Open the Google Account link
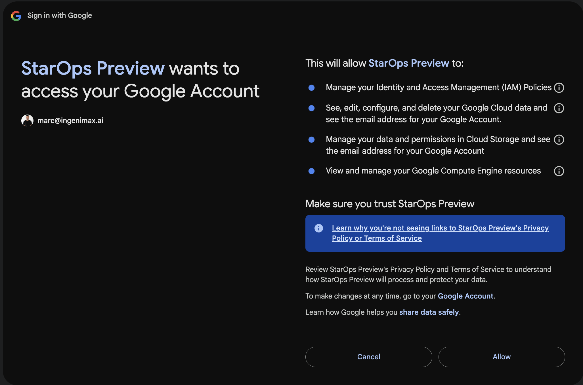Screen dimensions: 583x385 465,296
